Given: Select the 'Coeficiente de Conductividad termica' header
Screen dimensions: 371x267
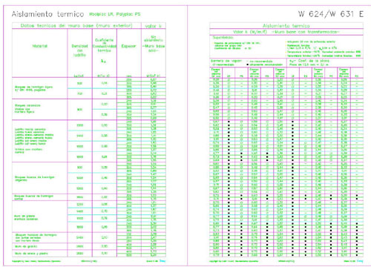Looking at the screenshot, I should tap(104, 45).
